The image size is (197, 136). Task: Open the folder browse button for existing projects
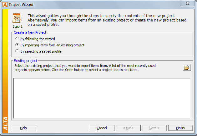coord(187,68)
